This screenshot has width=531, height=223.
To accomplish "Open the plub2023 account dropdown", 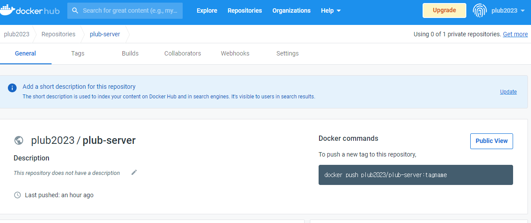I will pyautogui.click(x=508, y=10).
